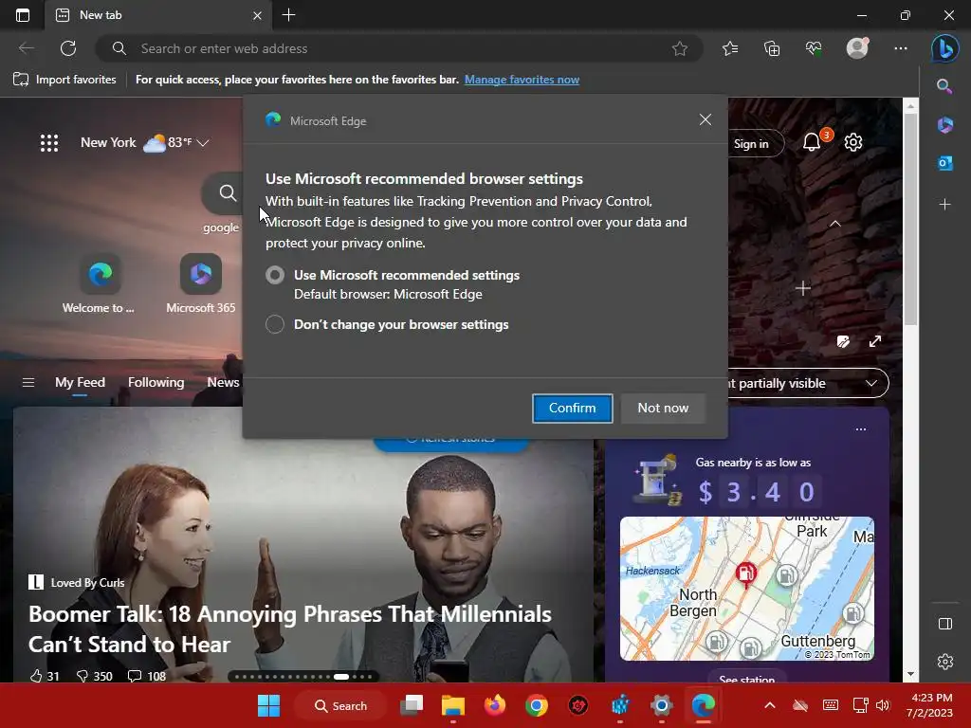
Task: Click the page search magnifier icon
Action: pos(228,193)
